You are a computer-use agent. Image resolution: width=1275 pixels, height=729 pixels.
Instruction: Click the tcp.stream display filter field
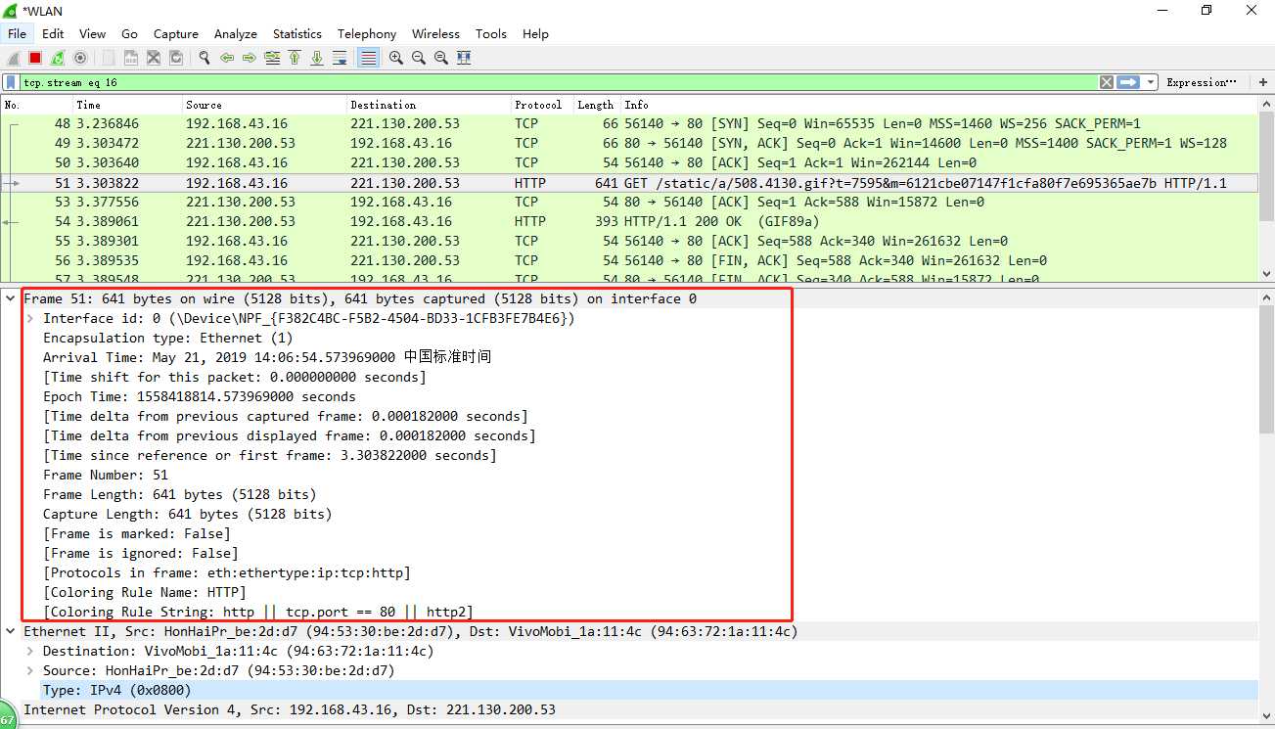(558, 82)
